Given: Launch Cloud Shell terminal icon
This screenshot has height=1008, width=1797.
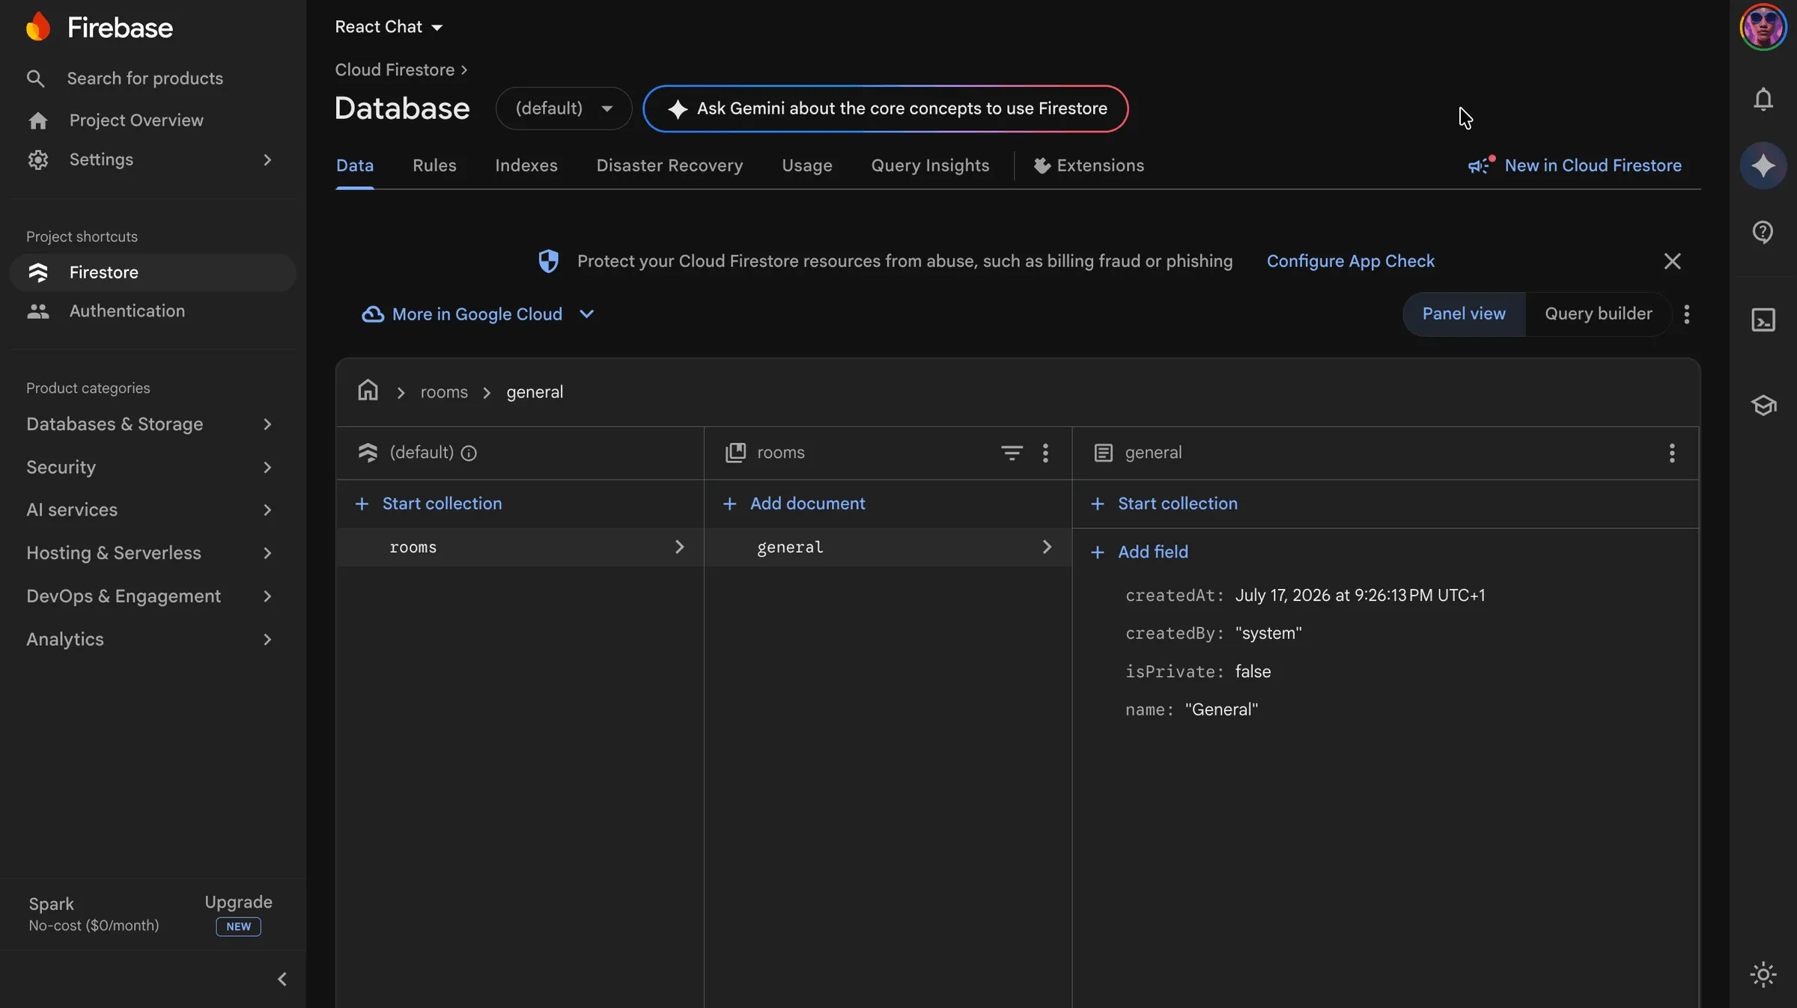Looking at the screenshot, I should 1763,320.
